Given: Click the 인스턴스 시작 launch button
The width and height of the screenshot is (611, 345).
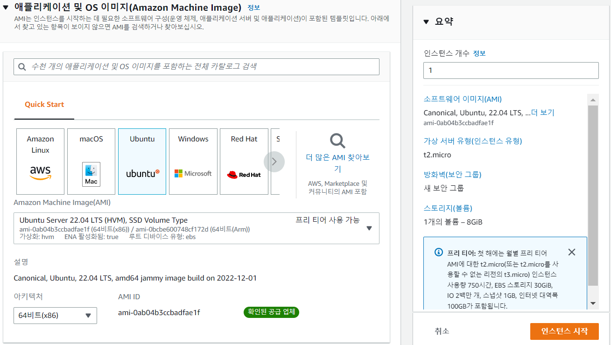Looking at the screenshot, I should pyautogui.click(x=564, y=331).
